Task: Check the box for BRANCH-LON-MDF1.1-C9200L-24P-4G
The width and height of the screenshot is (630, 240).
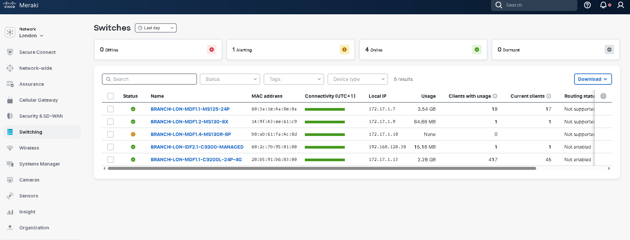Action: point(110,160)
